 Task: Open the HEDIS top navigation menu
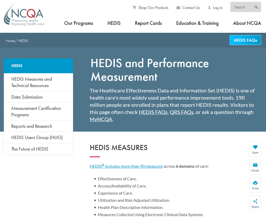(114, 23)
